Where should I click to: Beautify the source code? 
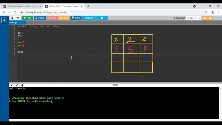click(89, 18)
